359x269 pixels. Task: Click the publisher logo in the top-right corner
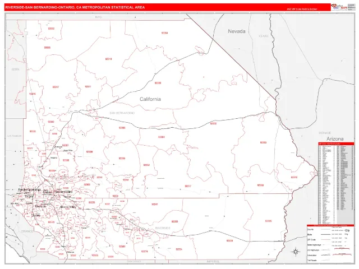pos(339,7)
